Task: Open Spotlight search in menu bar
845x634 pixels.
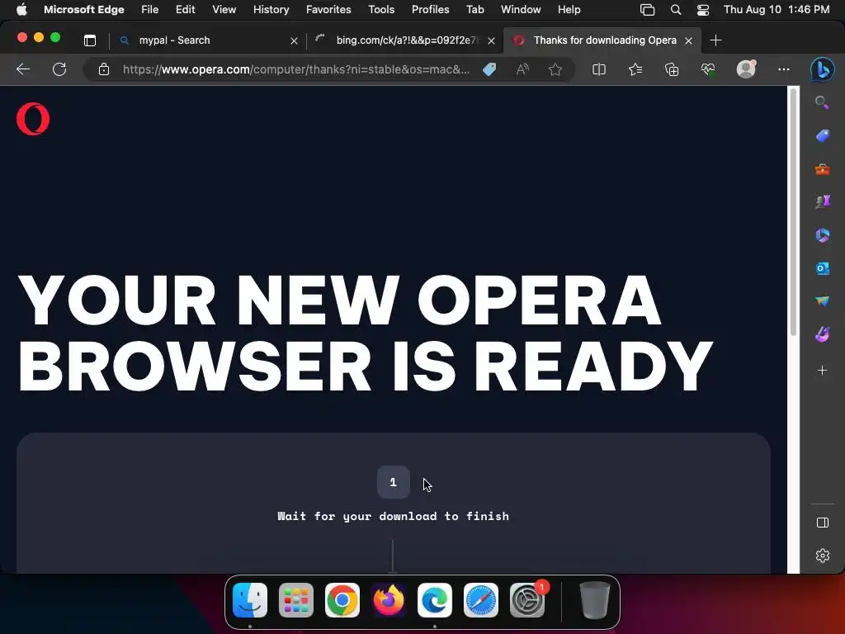Action: 675,9
